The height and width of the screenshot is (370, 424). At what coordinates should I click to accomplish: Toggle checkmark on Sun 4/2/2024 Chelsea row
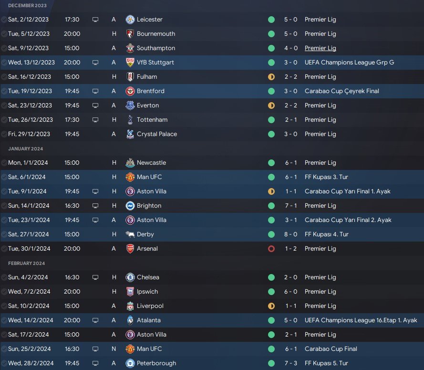(4, 277)
